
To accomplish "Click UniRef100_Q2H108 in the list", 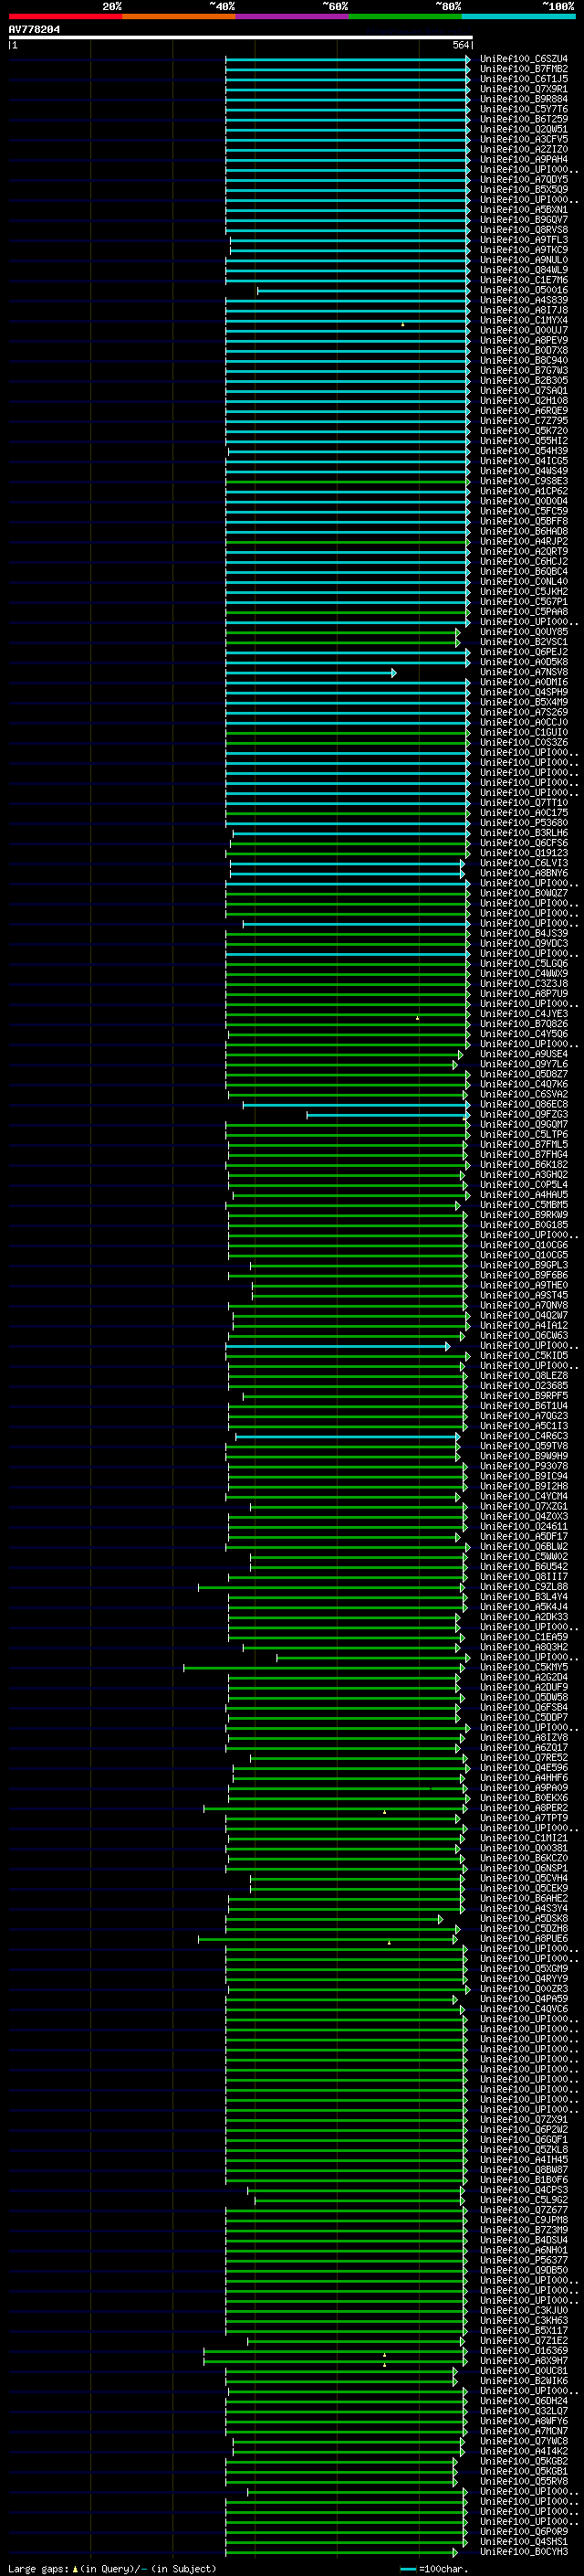I will tap(523, 401).
